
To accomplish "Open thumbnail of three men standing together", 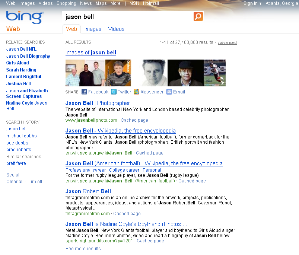I will [85, 73].
